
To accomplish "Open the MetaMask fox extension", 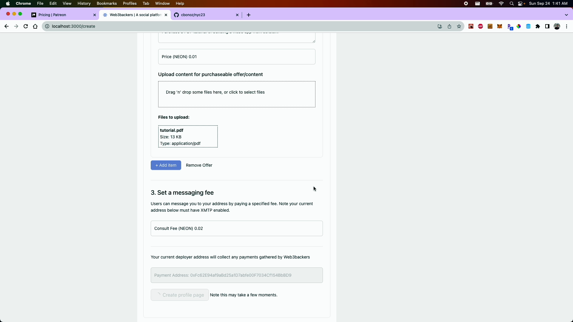I will (x=500, y=26).
